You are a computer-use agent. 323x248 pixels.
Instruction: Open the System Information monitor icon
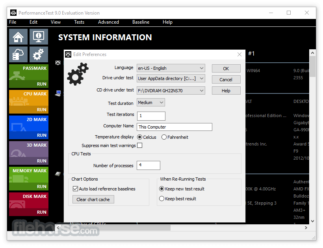[39, 37]
